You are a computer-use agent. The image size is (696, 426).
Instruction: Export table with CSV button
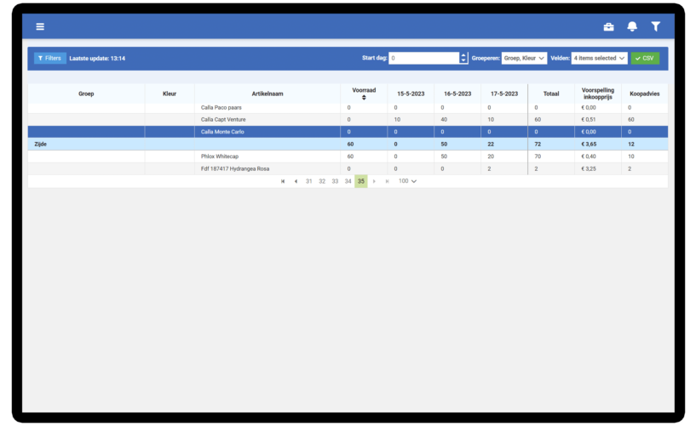click(x=645, y=58)
